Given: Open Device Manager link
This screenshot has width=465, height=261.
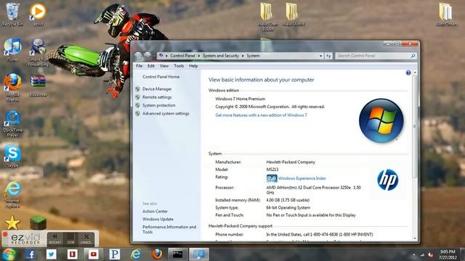Looking at the screenshot, I should [x=157, y=88].
